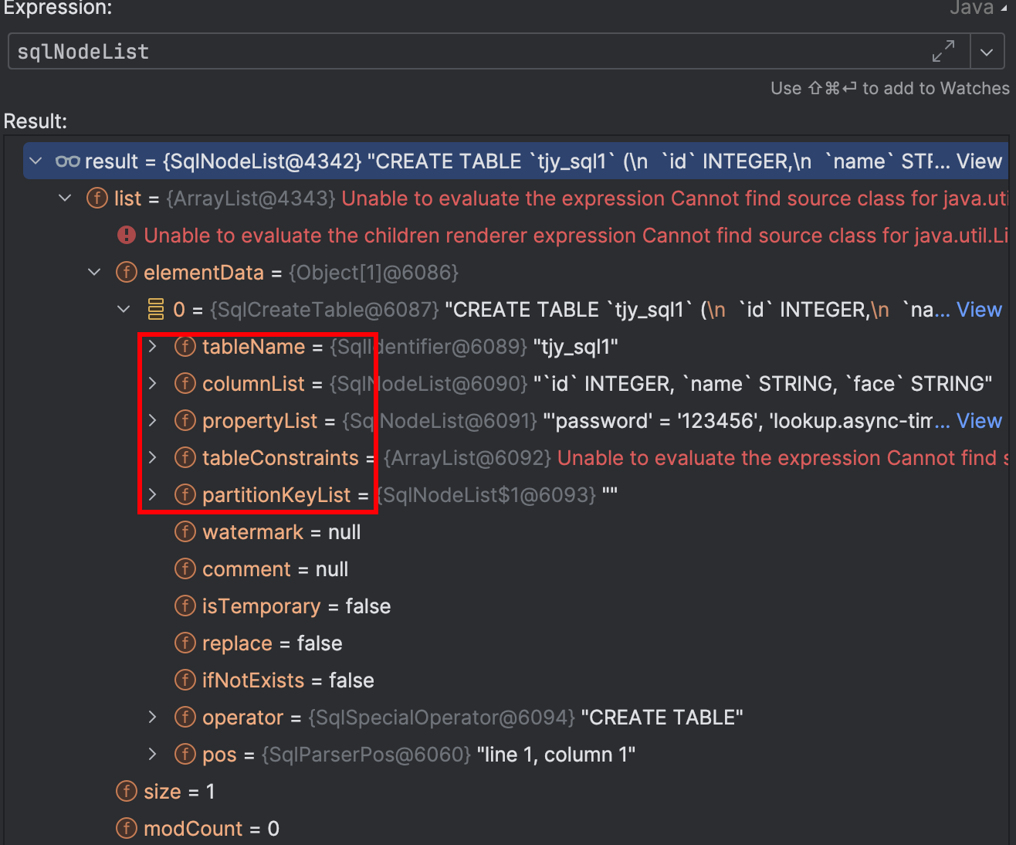The image size is (1016, 845).
Task: Click the field icon next to modCount
Action: click(x=127, y=829)
